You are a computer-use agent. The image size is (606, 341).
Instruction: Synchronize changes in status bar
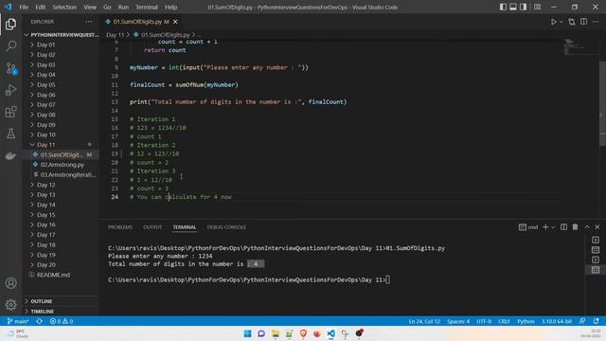click(40, 321)
